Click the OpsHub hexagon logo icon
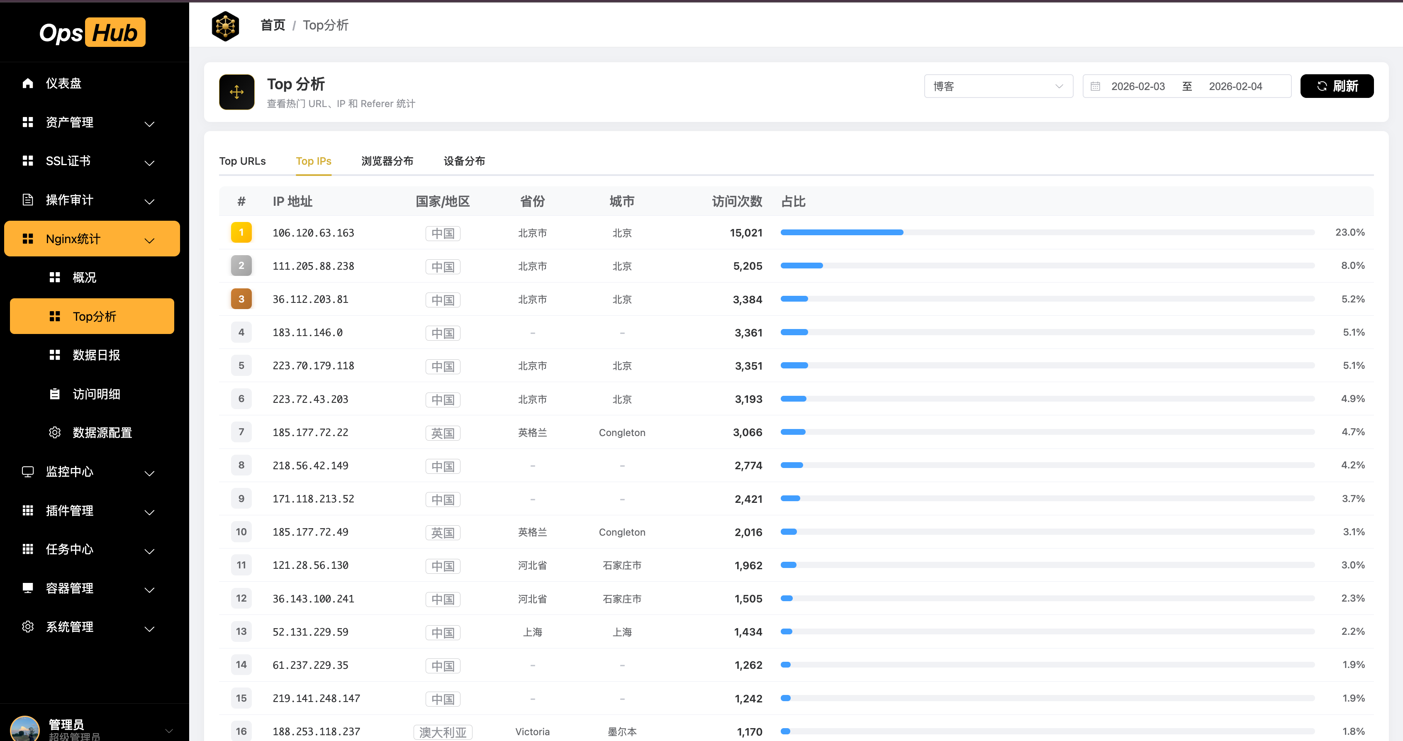This screenshot has height=741, width=1403. point(225,26)
